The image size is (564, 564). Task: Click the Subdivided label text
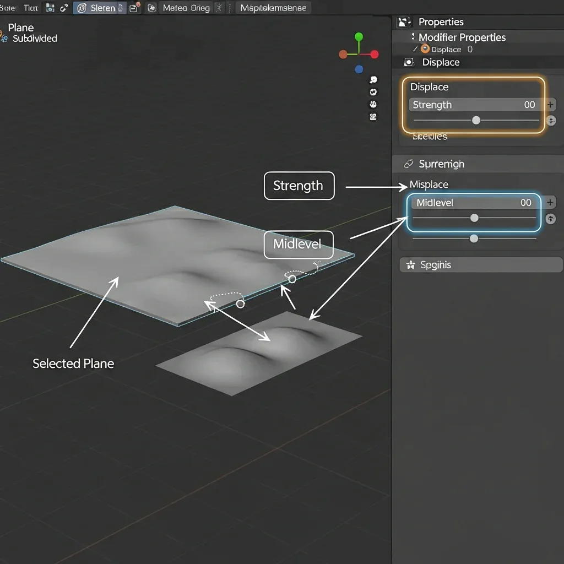pos(35,39)
